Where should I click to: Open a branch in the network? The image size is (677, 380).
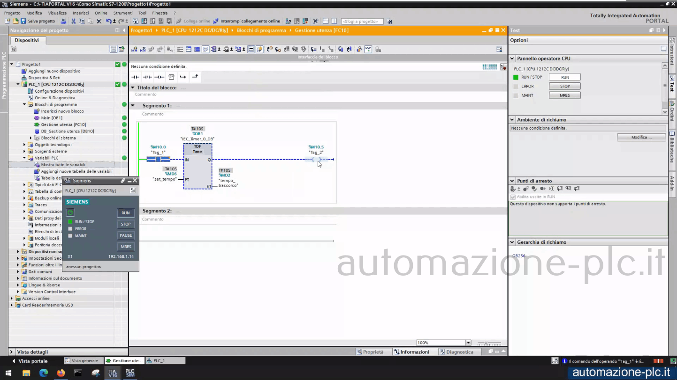[x=183, y=77]
